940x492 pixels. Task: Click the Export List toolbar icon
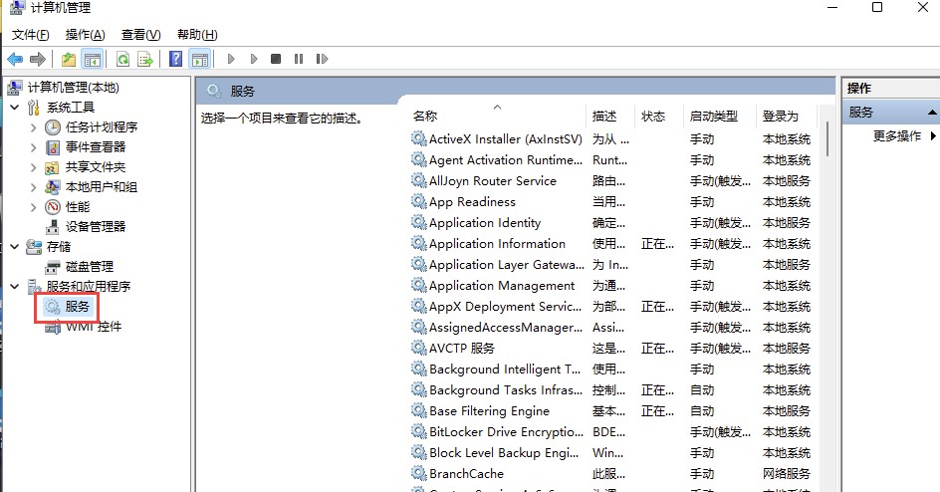[145, 59]
